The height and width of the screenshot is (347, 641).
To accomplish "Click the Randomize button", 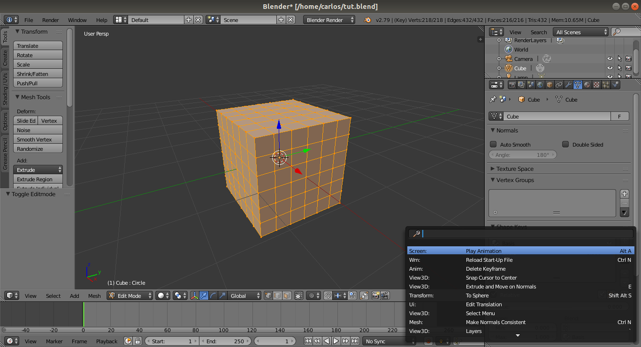I will pyautogui.click(x=38, y=148).
